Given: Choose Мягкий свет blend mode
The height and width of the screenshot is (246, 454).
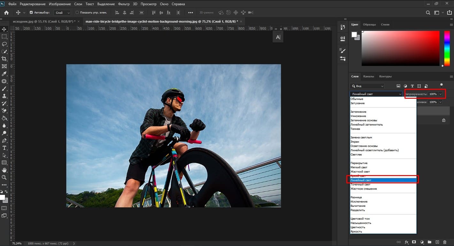Looking at the screenshot, I should click(x=359, y=167).
